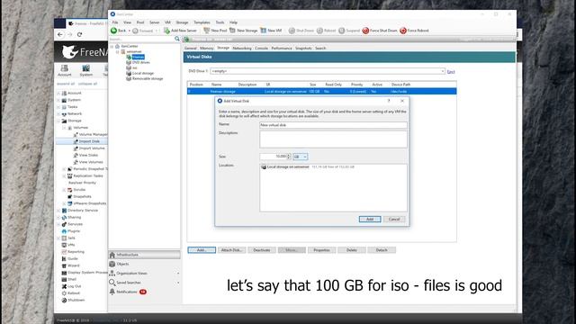Click Force Shut Down red icon

(365, 31)
